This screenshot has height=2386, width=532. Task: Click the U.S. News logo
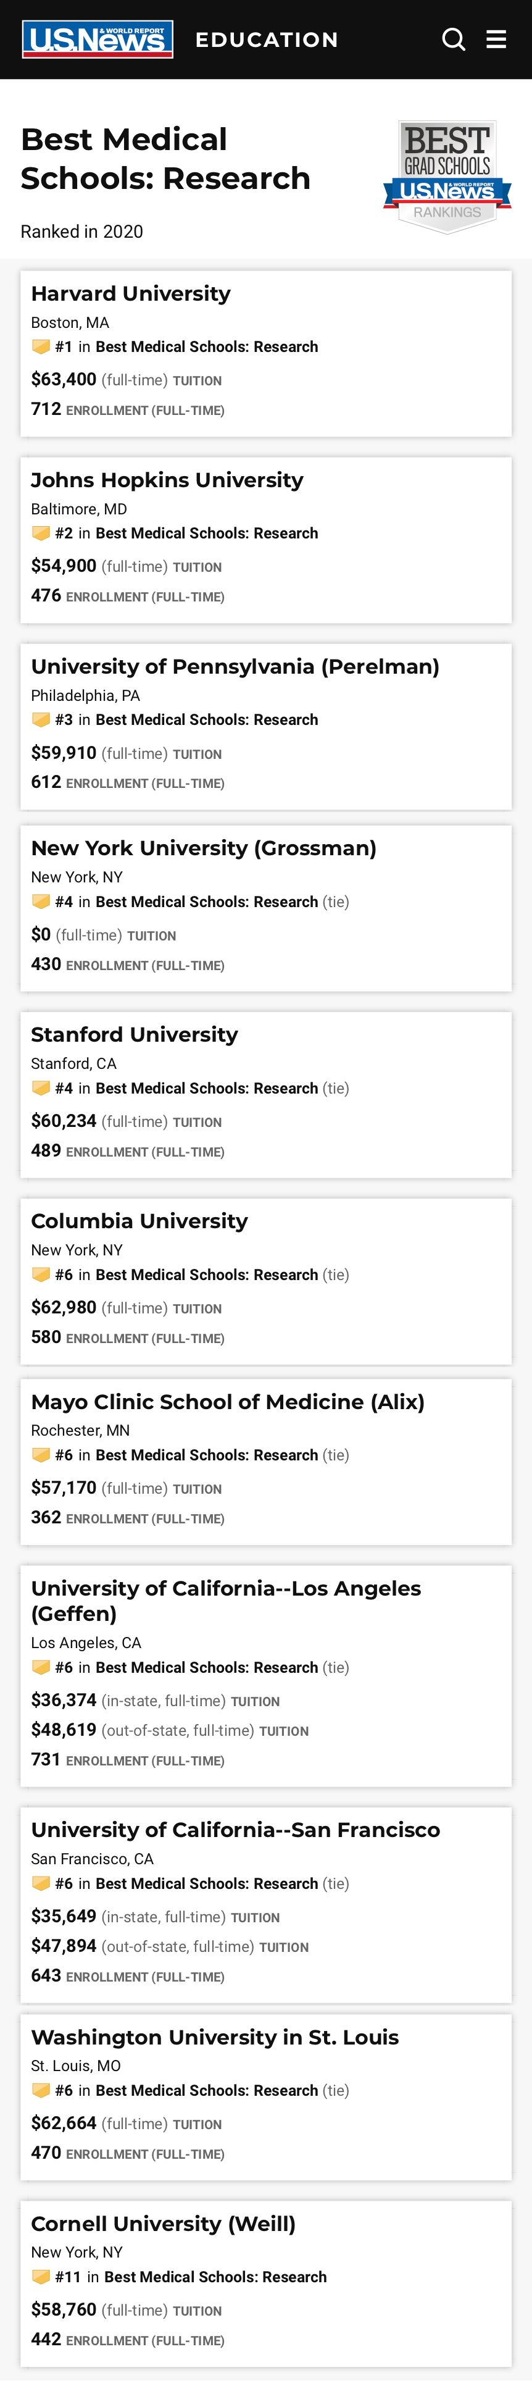(97, 39)
